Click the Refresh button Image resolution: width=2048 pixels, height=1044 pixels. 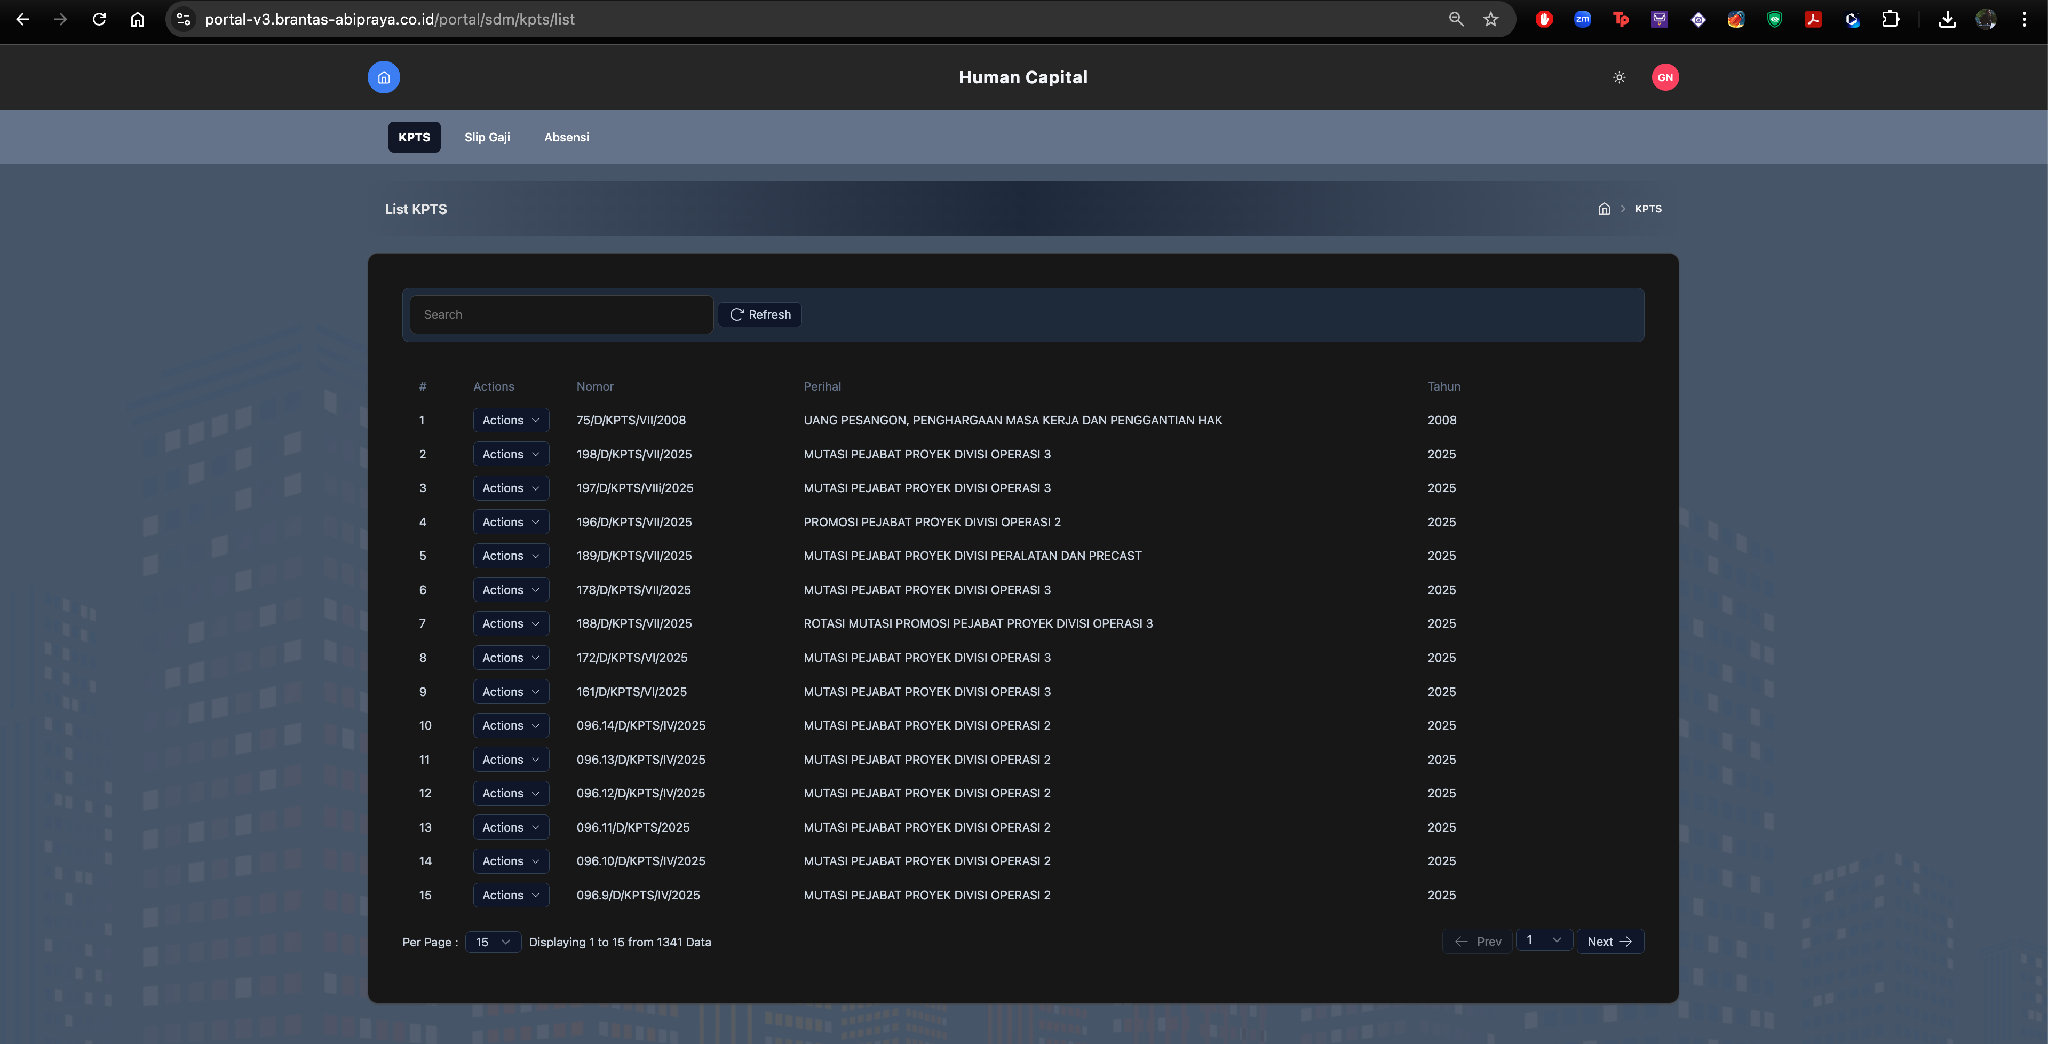coord(759,315)
